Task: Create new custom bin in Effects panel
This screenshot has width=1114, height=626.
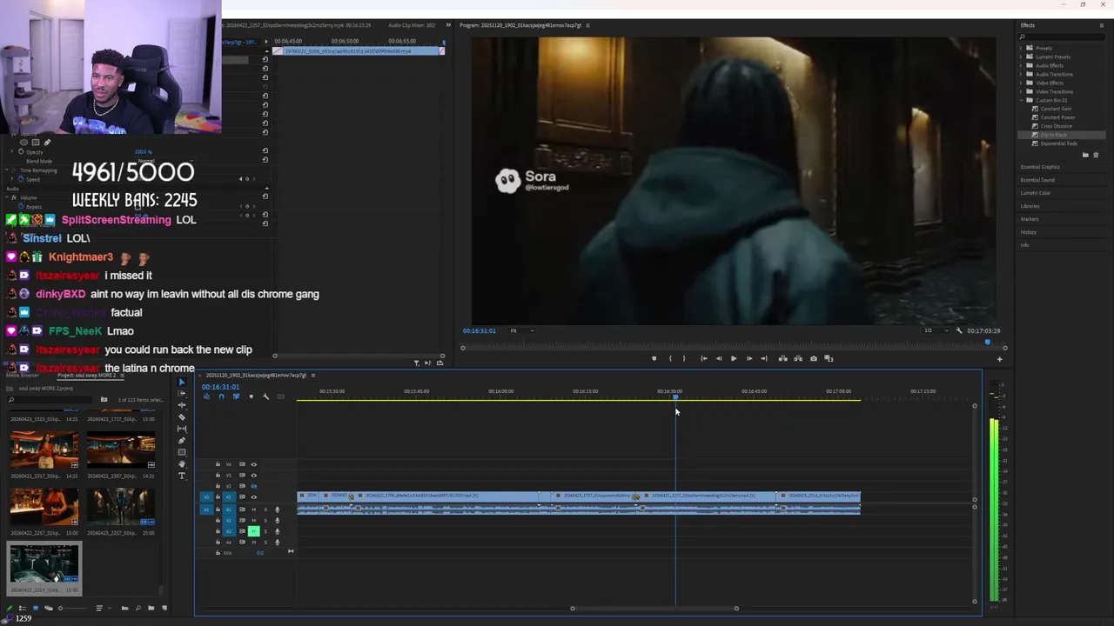Action: coord(1085,155)
